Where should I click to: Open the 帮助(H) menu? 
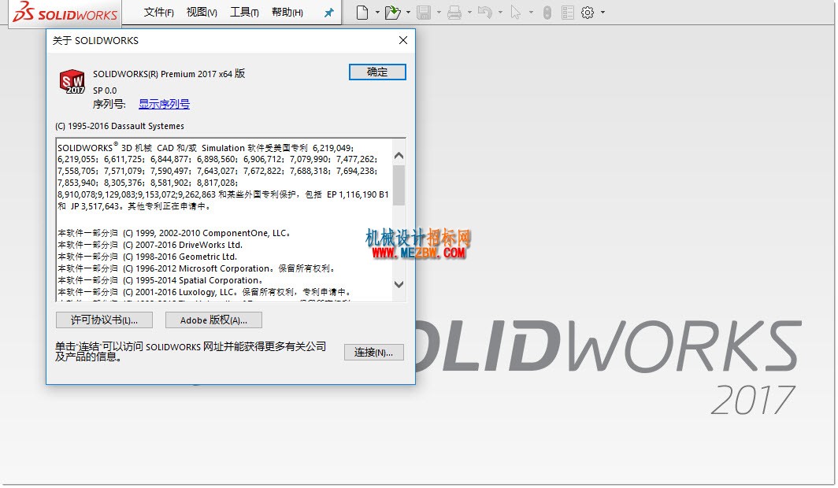[287, 13]
